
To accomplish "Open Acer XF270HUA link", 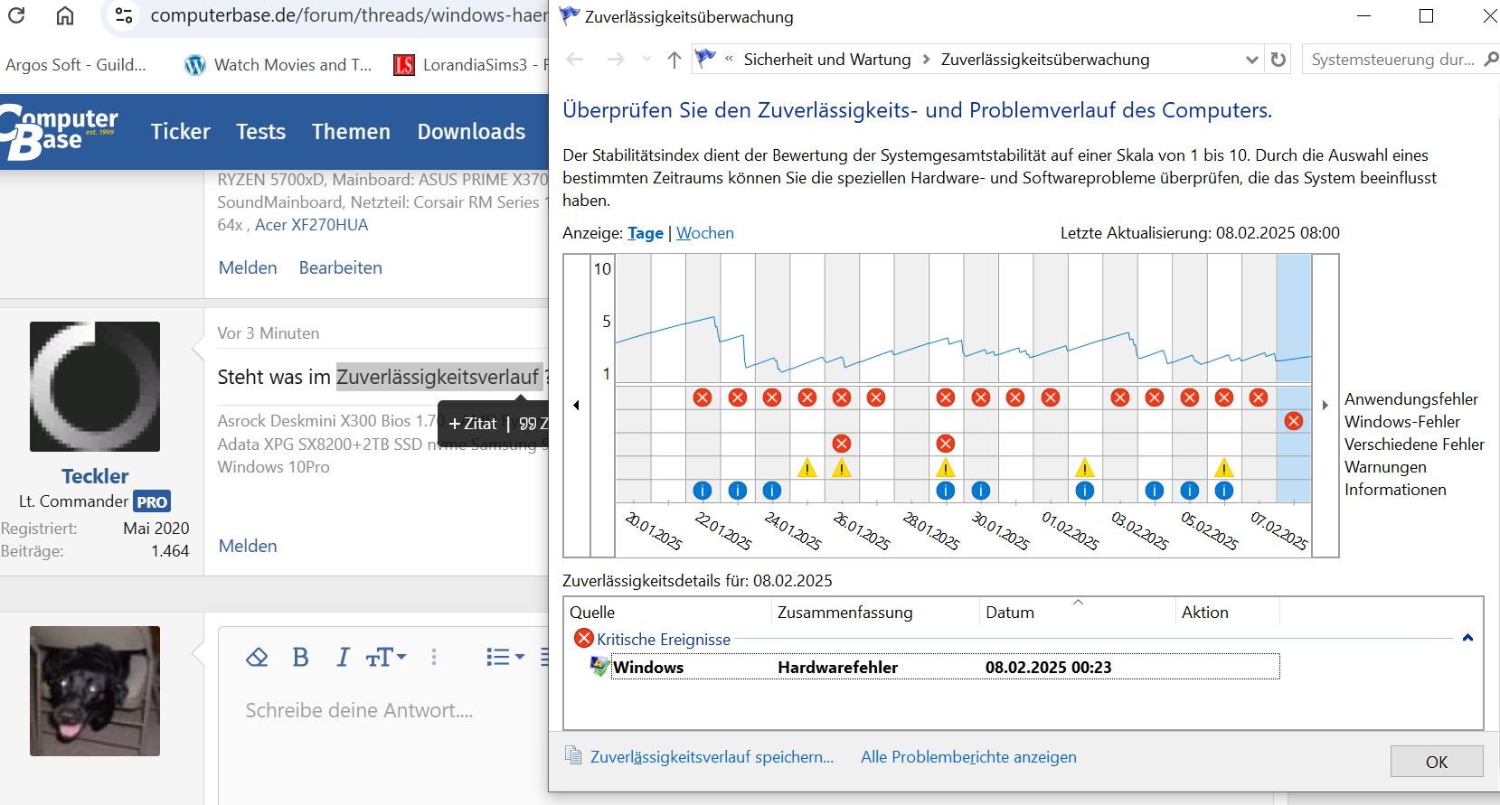I will [x=311, y=225].
